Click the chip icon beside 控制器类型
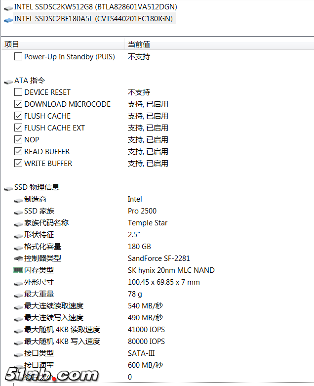 pyautogui.click(x=18, y=258)
